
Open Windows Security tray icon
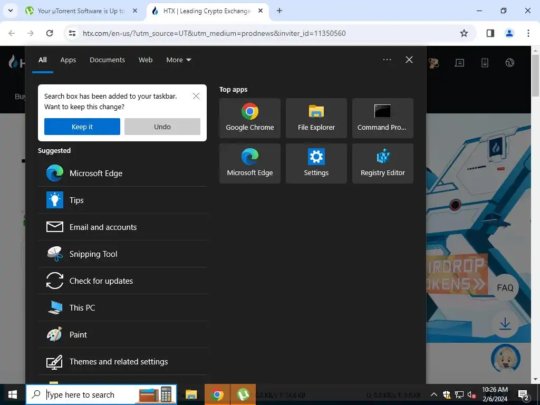click(x=447, y=394)
